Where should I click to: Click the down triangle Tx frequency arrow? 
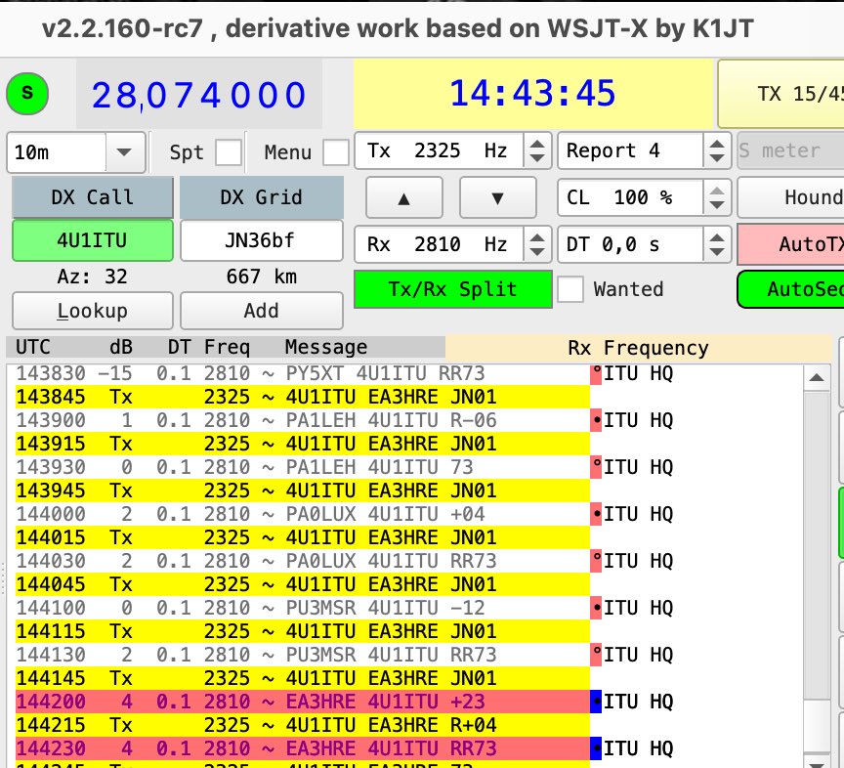click(498, 197)
